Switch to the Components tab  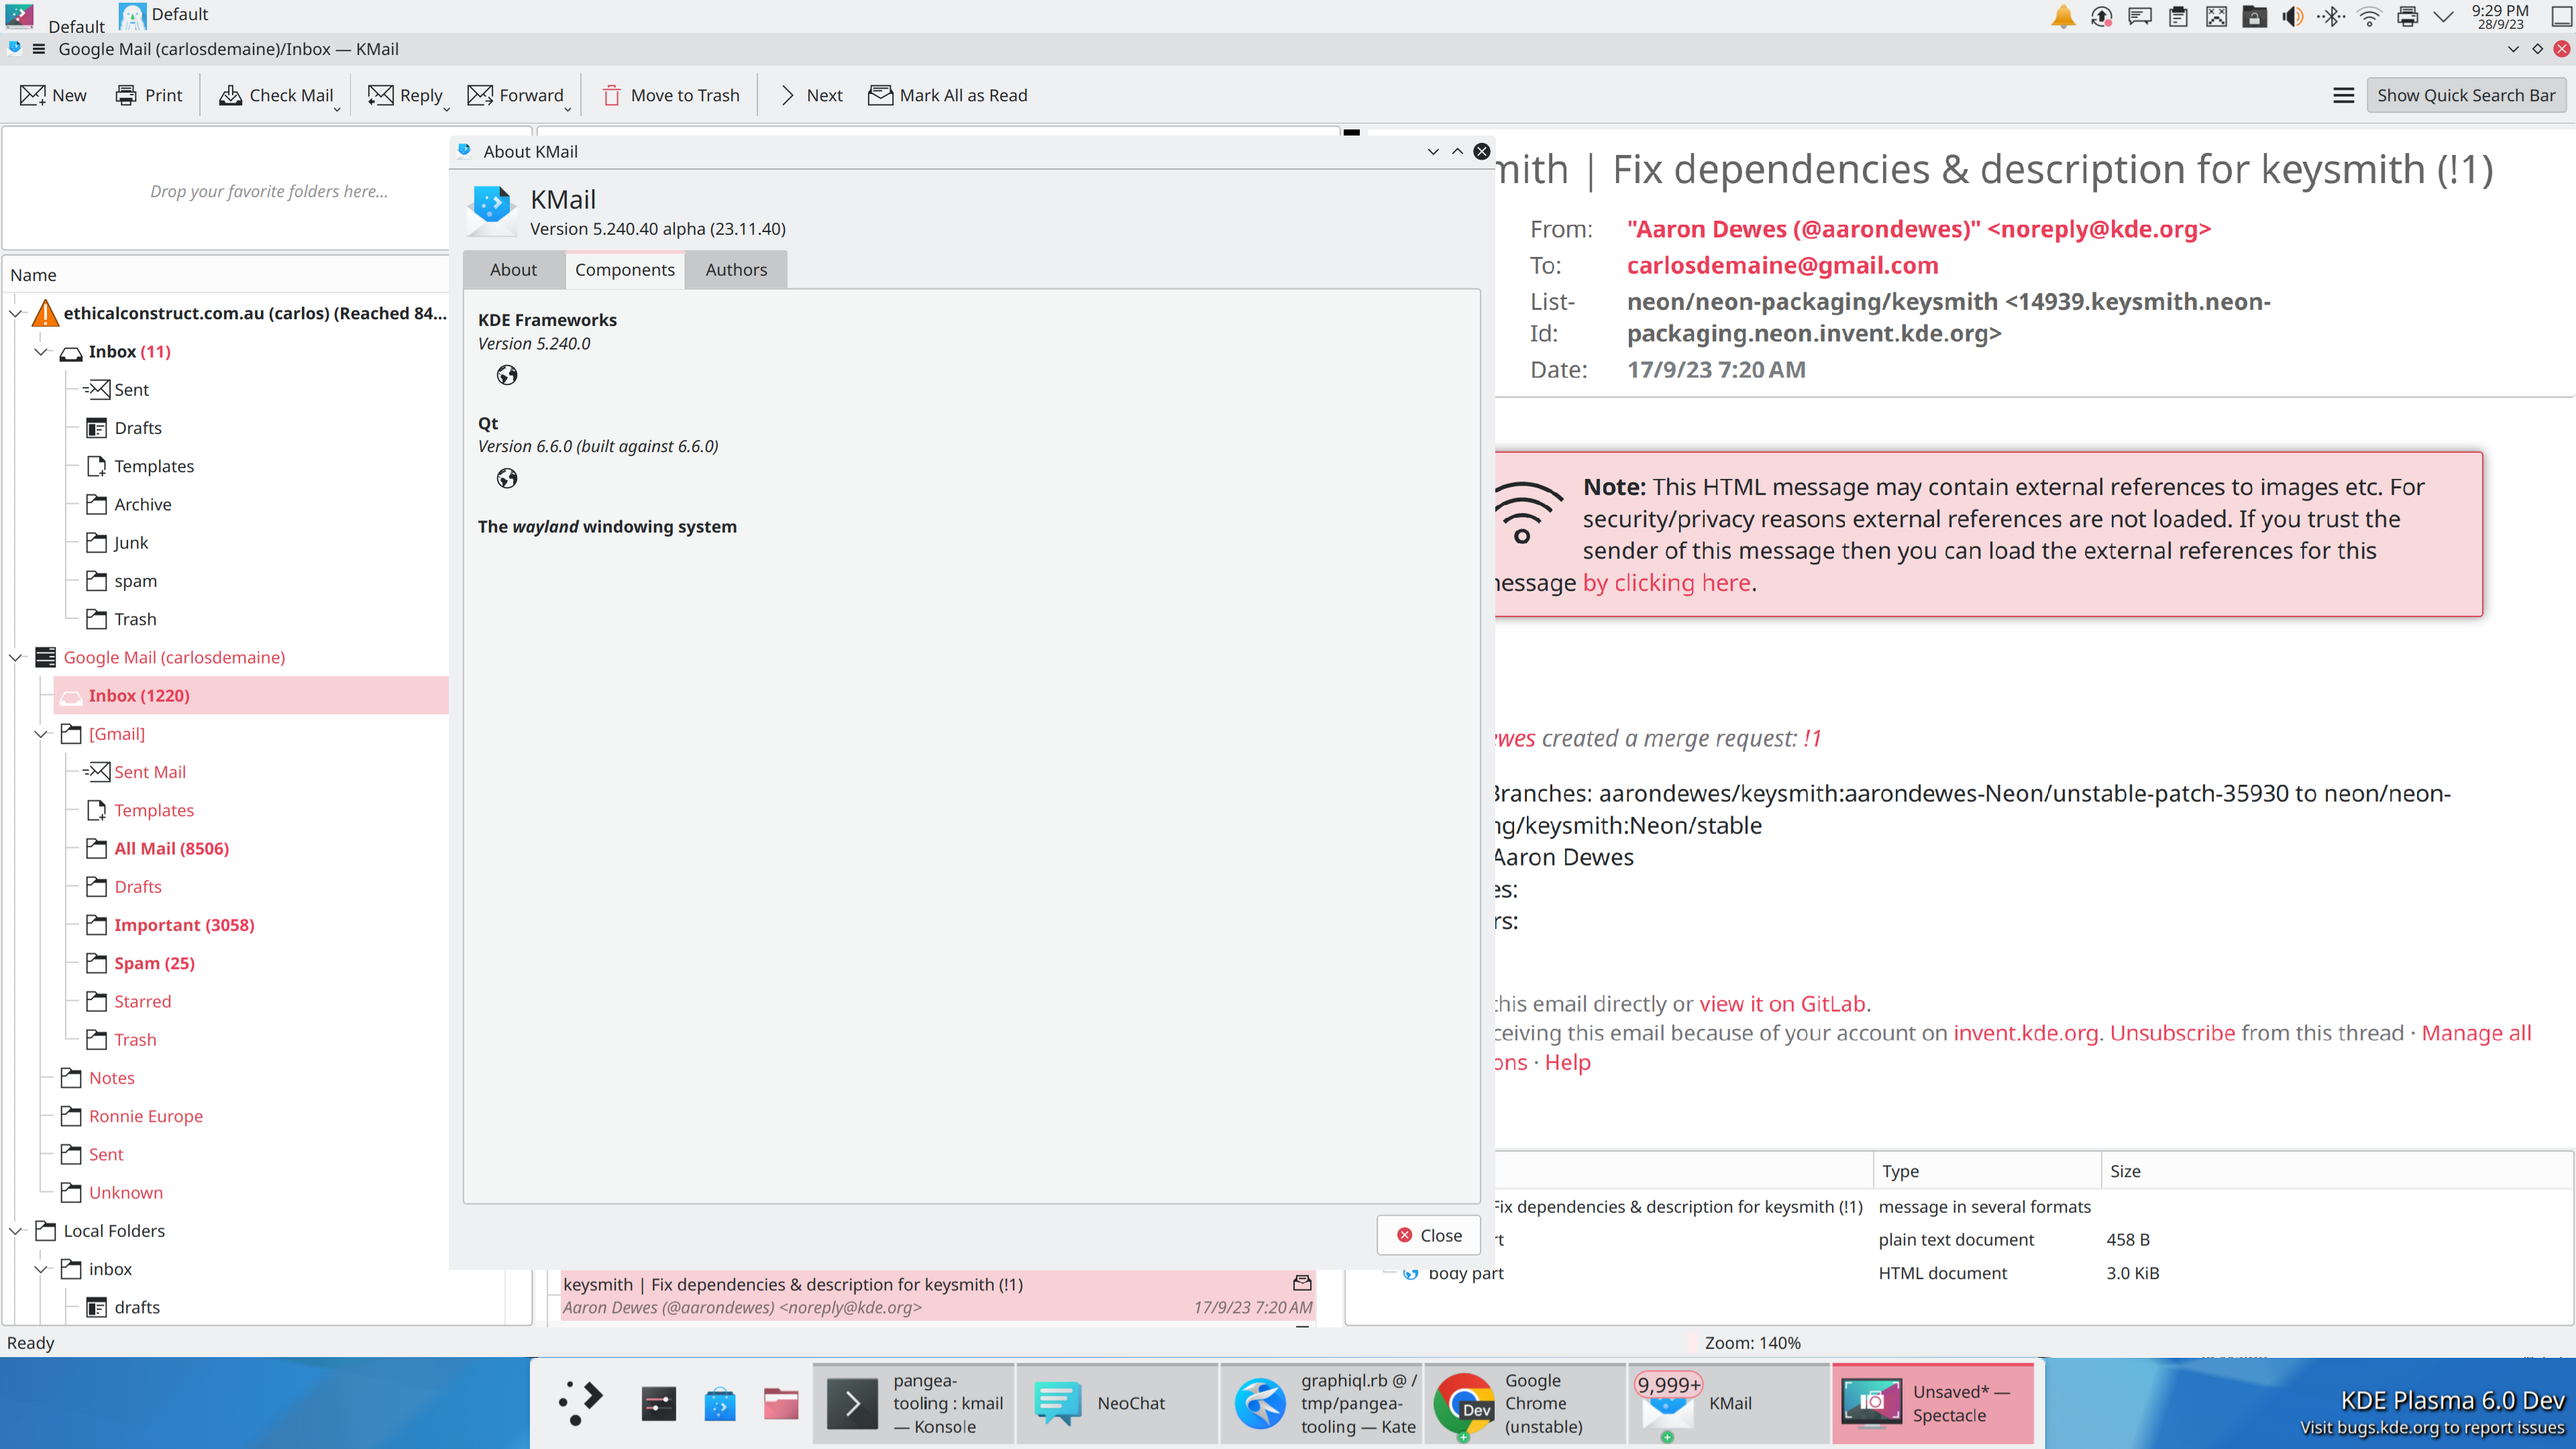[625, 269]
